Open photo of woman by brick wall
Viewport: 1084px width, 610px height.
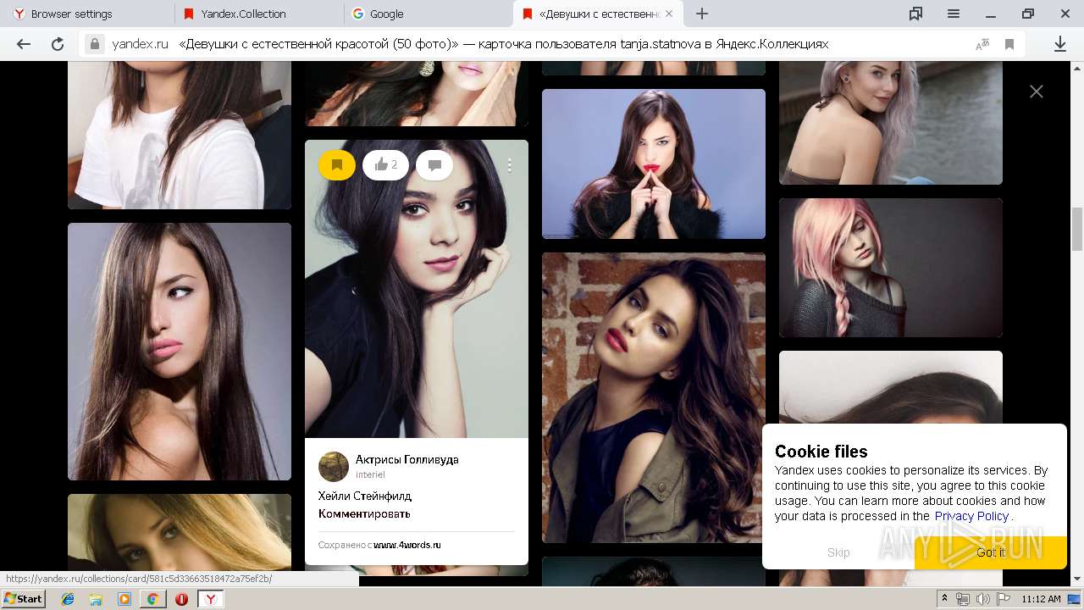pyautogui.click(x=654, y=397)
